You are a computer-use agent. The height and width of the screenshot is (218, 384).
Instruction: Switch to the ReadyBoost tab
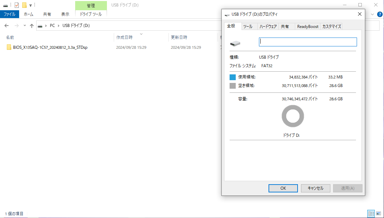[x=307, y=27]
